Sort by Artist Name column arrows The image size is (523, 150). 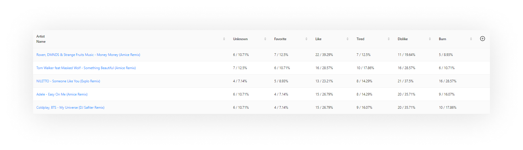click(224, 39)
